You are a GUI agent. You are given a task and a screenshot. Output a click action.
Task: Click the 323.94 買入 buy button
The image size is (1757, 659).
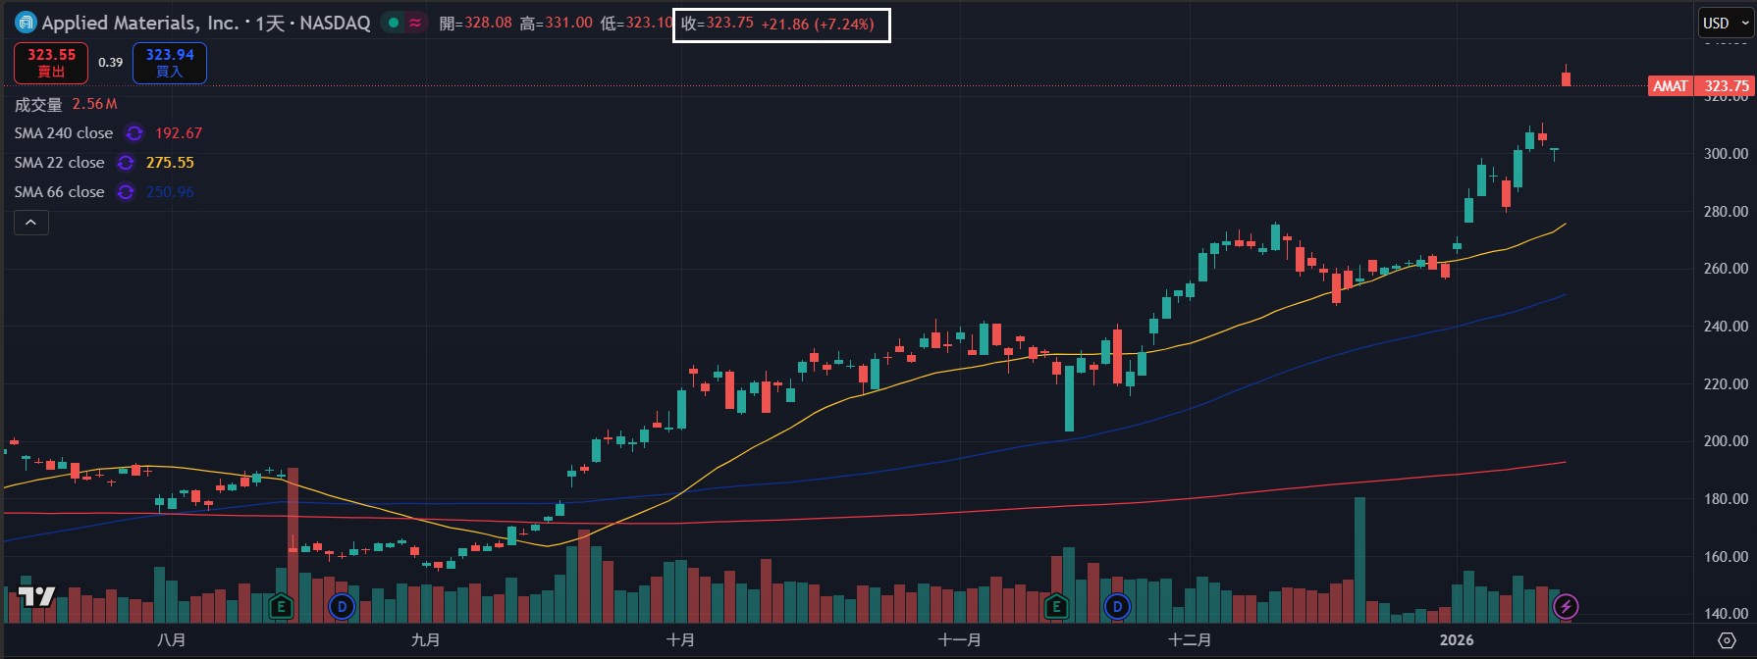(x=170, y=63)
